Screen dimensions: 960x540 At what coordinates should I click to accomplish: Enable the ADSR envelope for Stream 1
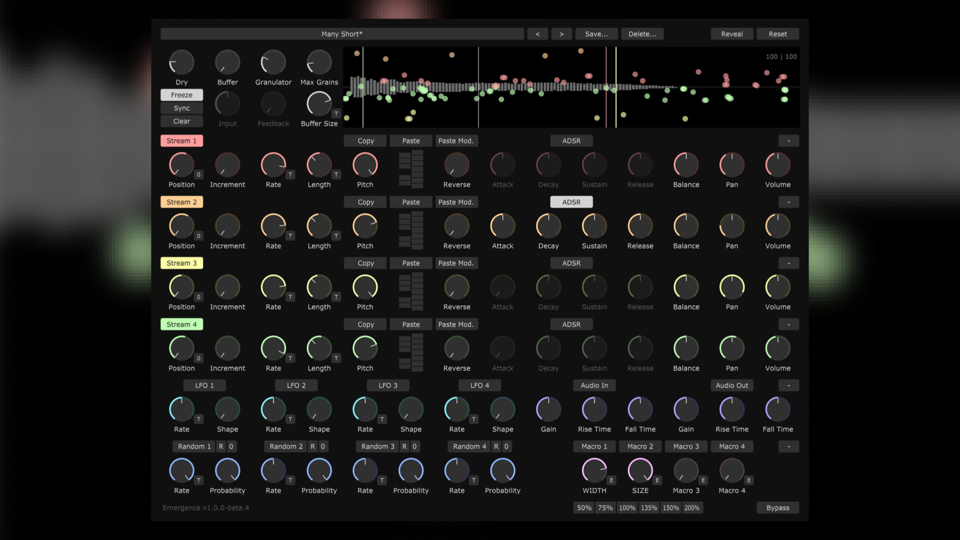[x=571, y=141]
